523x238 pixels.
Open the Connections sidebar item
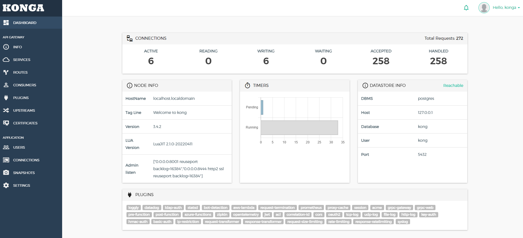tap(26, 160)
